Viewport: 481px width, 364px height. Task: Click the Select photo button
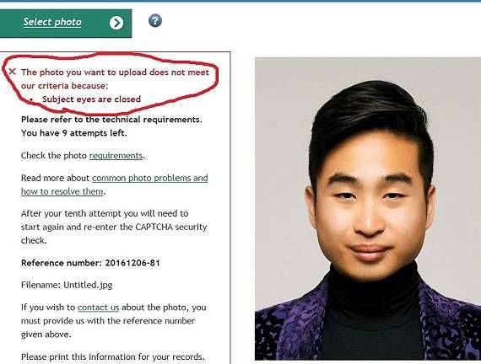coord(66,24)
